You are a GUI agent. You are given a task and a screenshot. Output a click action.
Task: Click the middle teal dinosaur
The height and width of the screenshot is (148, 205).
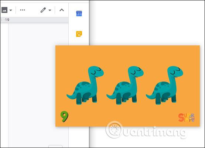point(125,85)
